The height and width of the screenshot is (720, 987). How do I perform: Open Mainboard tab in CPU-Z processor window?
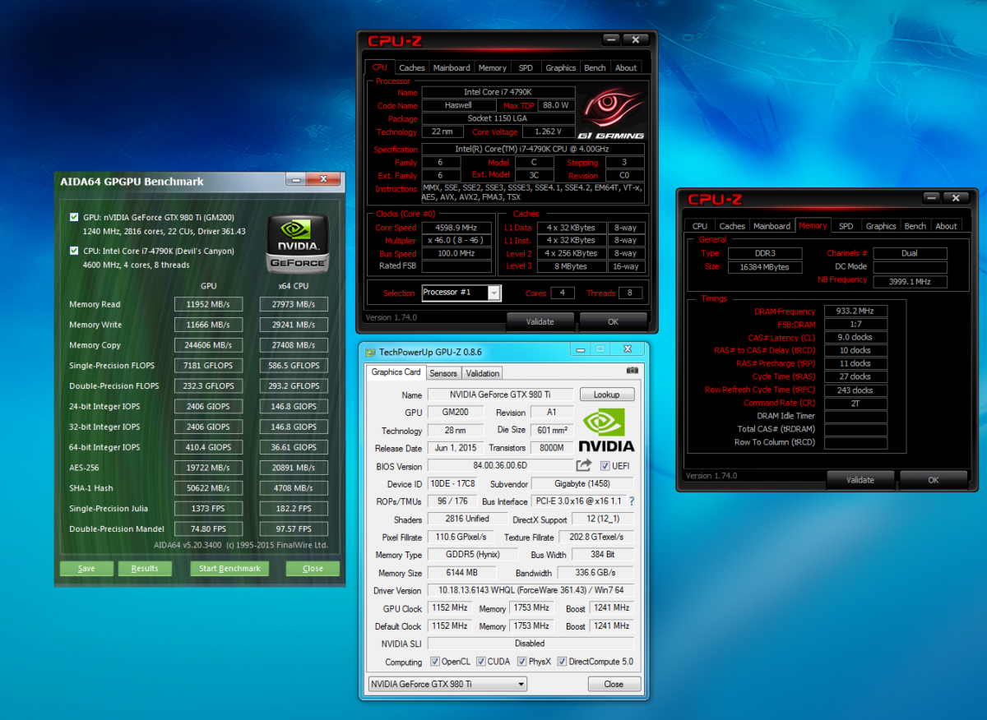coord(452,68)
